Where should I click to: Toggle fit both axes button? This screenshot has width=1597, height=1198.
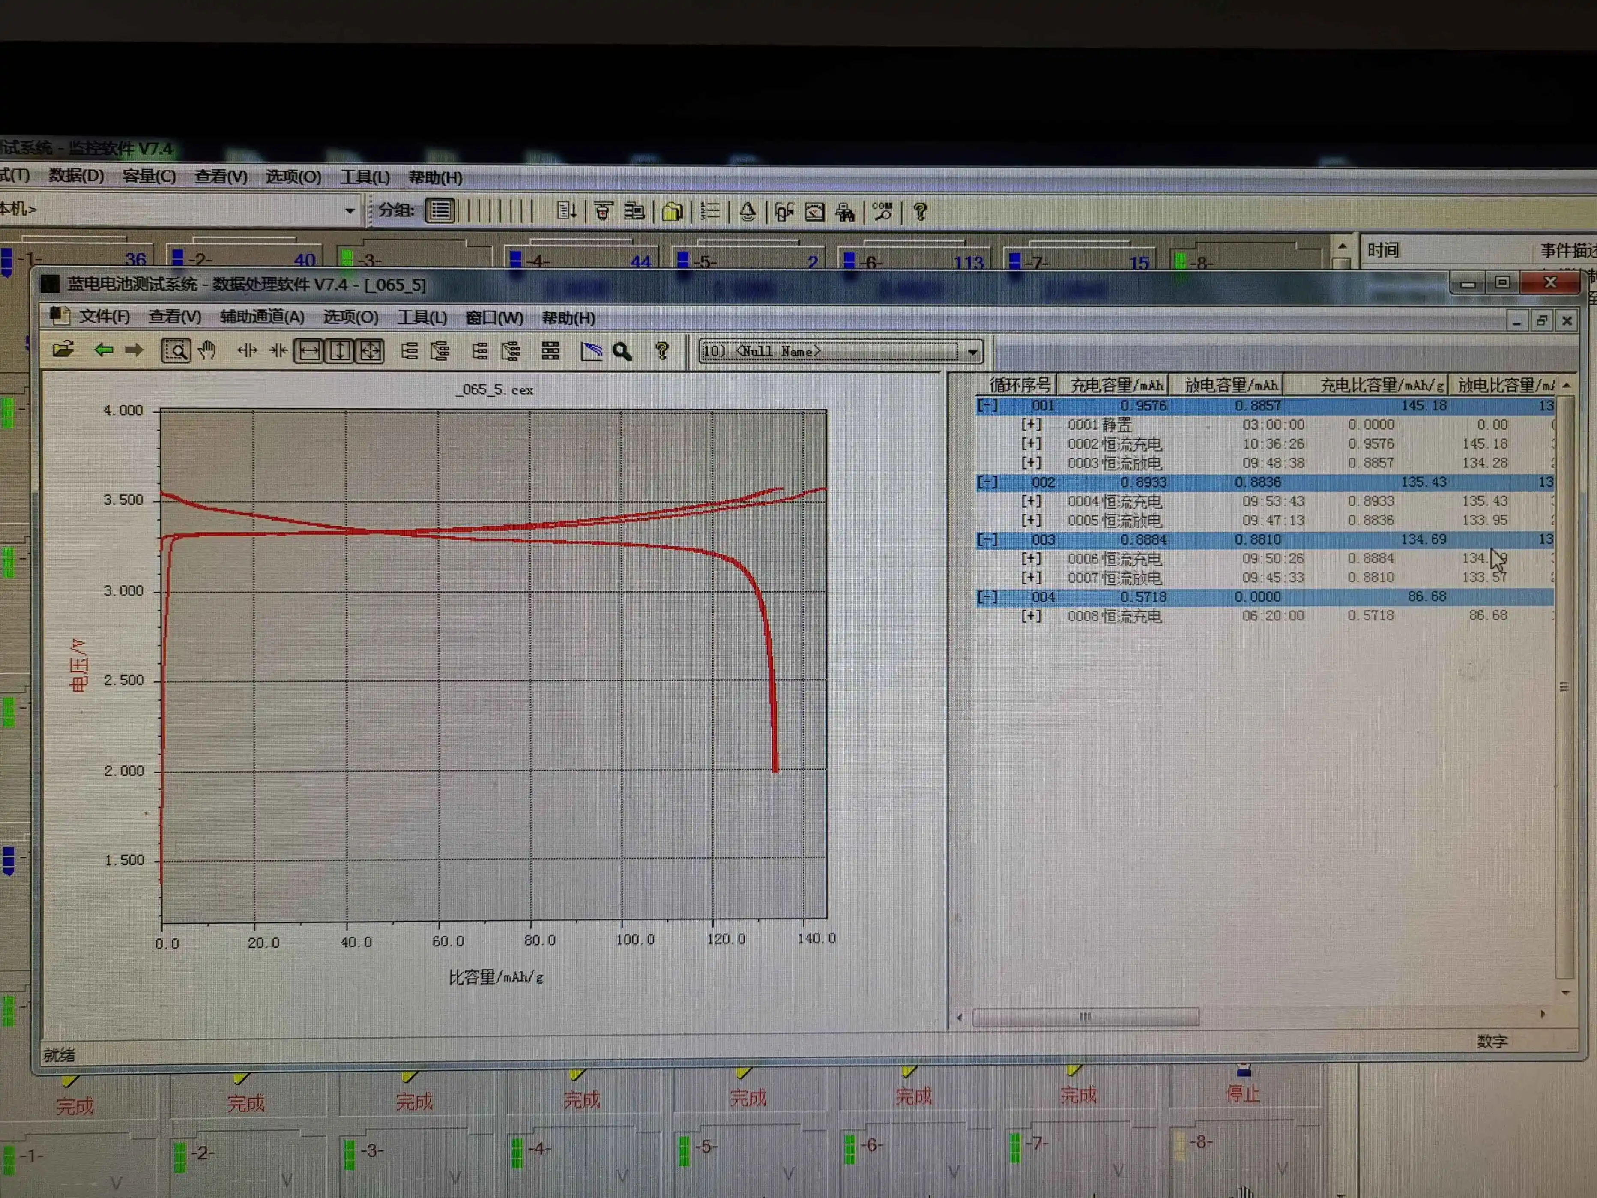(x=371, y=352)
